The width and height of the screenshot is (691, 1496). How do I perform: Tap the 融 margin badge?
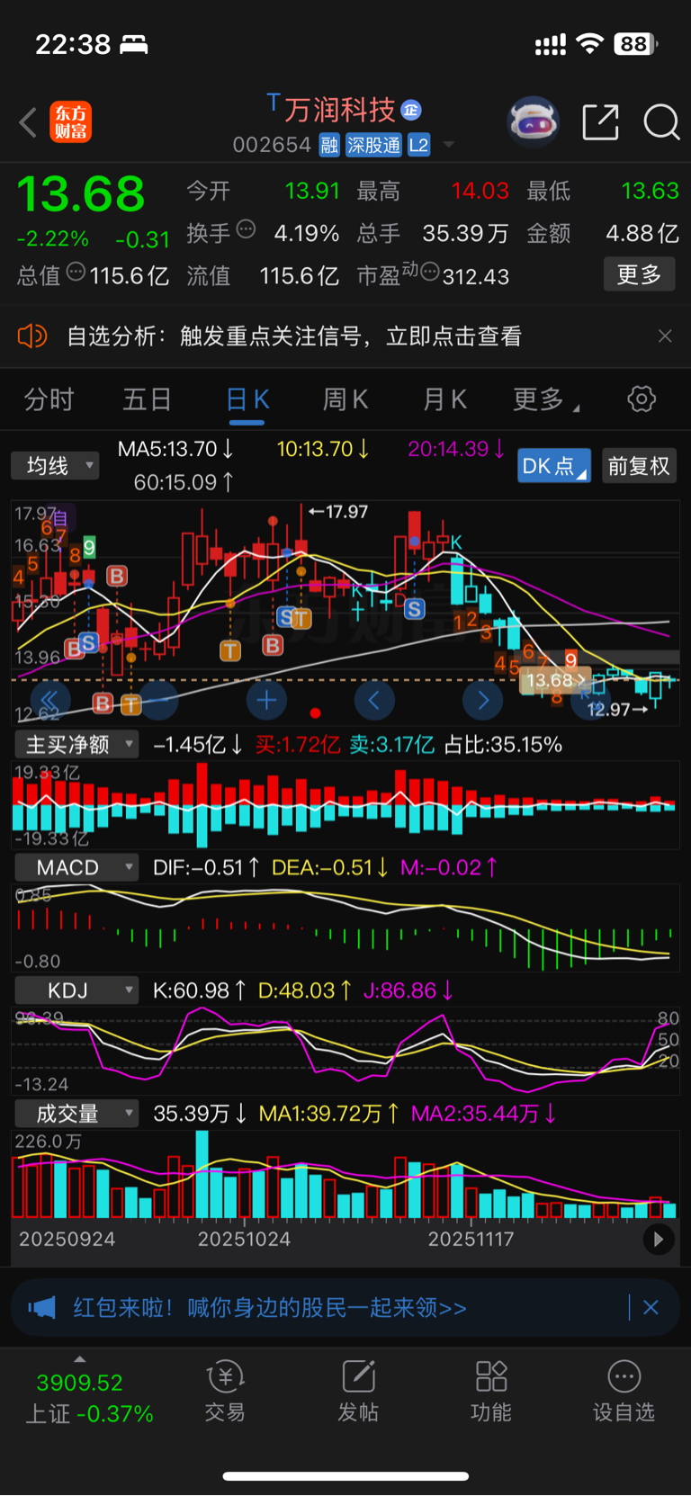(329, 145)
